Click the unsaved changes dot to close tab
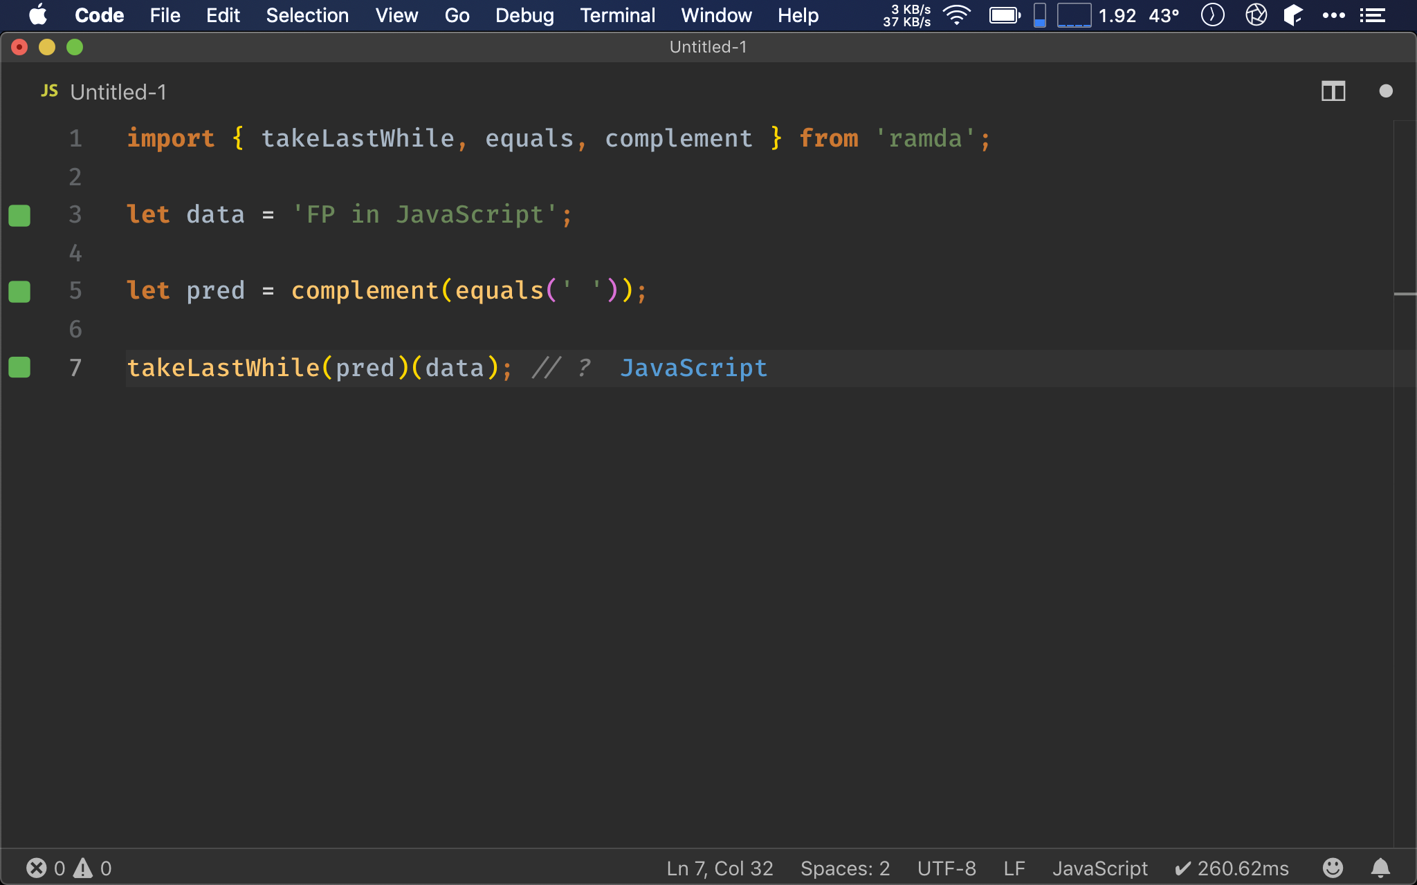The width and height of the screenshot is (1417, 885). pyautogui.click(x=1385, y=91)
